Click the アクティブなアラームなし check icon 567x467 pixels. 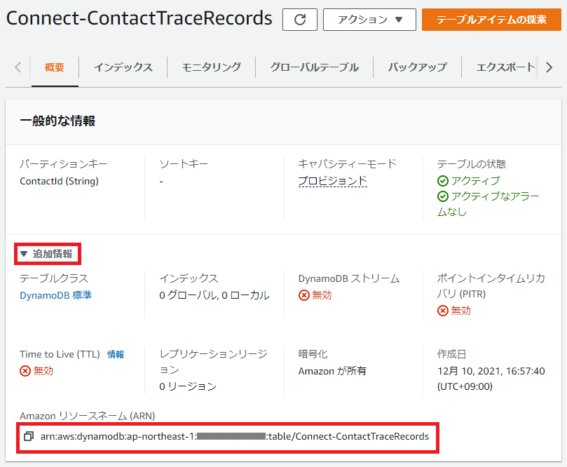(443, 196)
